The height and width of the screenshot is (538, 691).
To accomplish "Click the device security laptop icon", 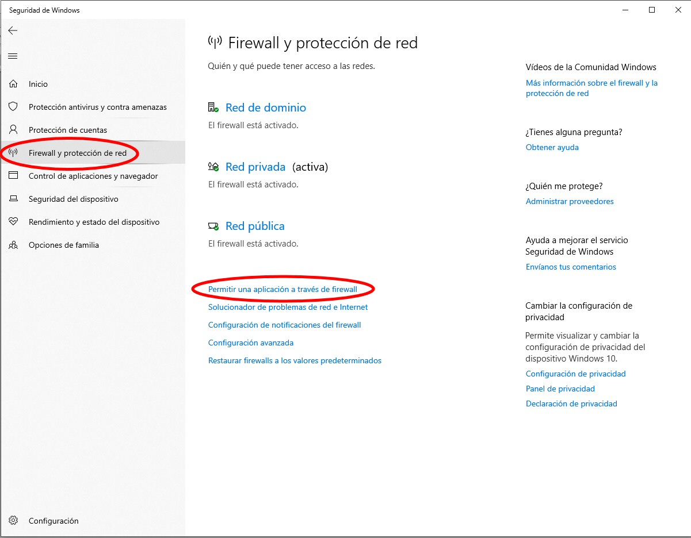I will pos(13,199).
